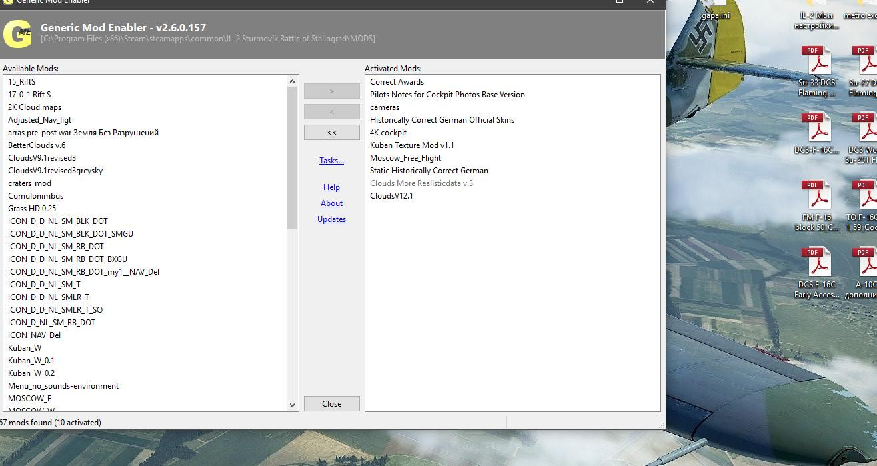877x466 pixels.
Task: Select the ICON_D_D_NL_SM_BLK_DOT_SMGU mod
Action: pos(71,234)
